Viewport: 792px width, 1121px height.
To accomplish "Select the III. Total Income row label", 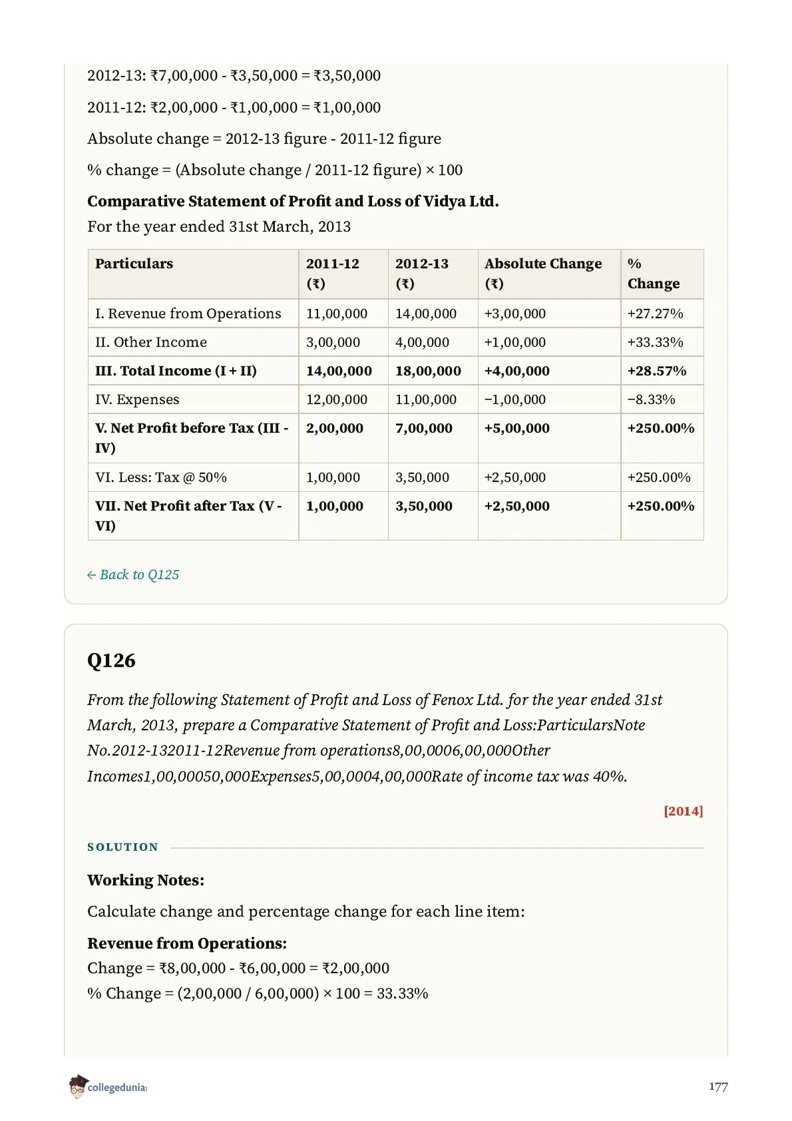I will pyautogui.click(x=176, y=371).
